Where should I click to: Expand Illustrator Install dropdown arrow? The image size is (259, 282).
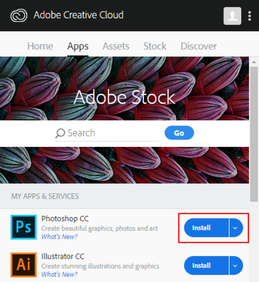tap(236, 266)
